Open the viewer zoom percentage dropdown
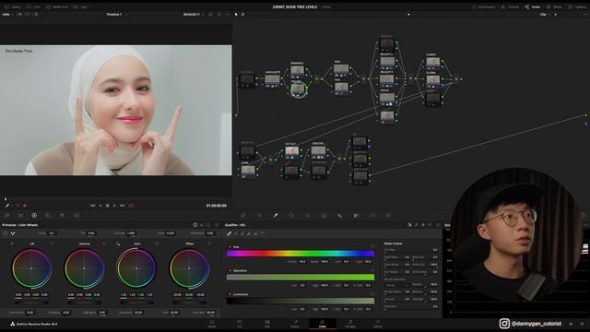 click(x=7, y=15)
